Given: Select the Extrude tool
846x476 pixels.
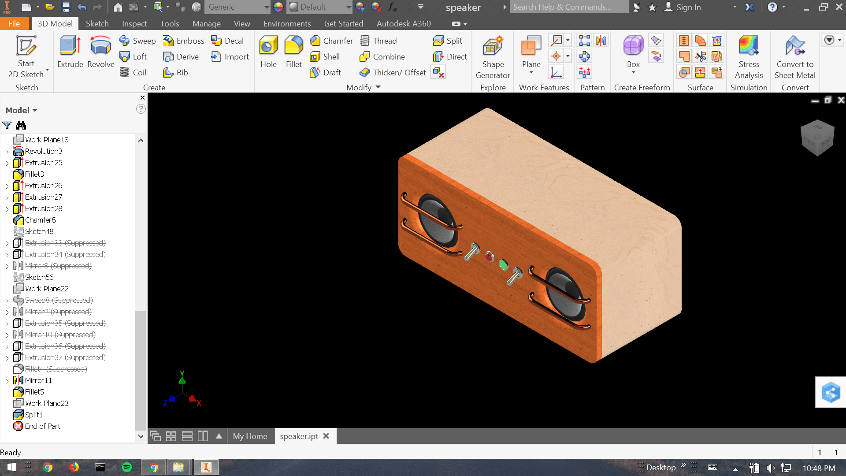Looking at the screenshot, I should [x=70, y=52].
